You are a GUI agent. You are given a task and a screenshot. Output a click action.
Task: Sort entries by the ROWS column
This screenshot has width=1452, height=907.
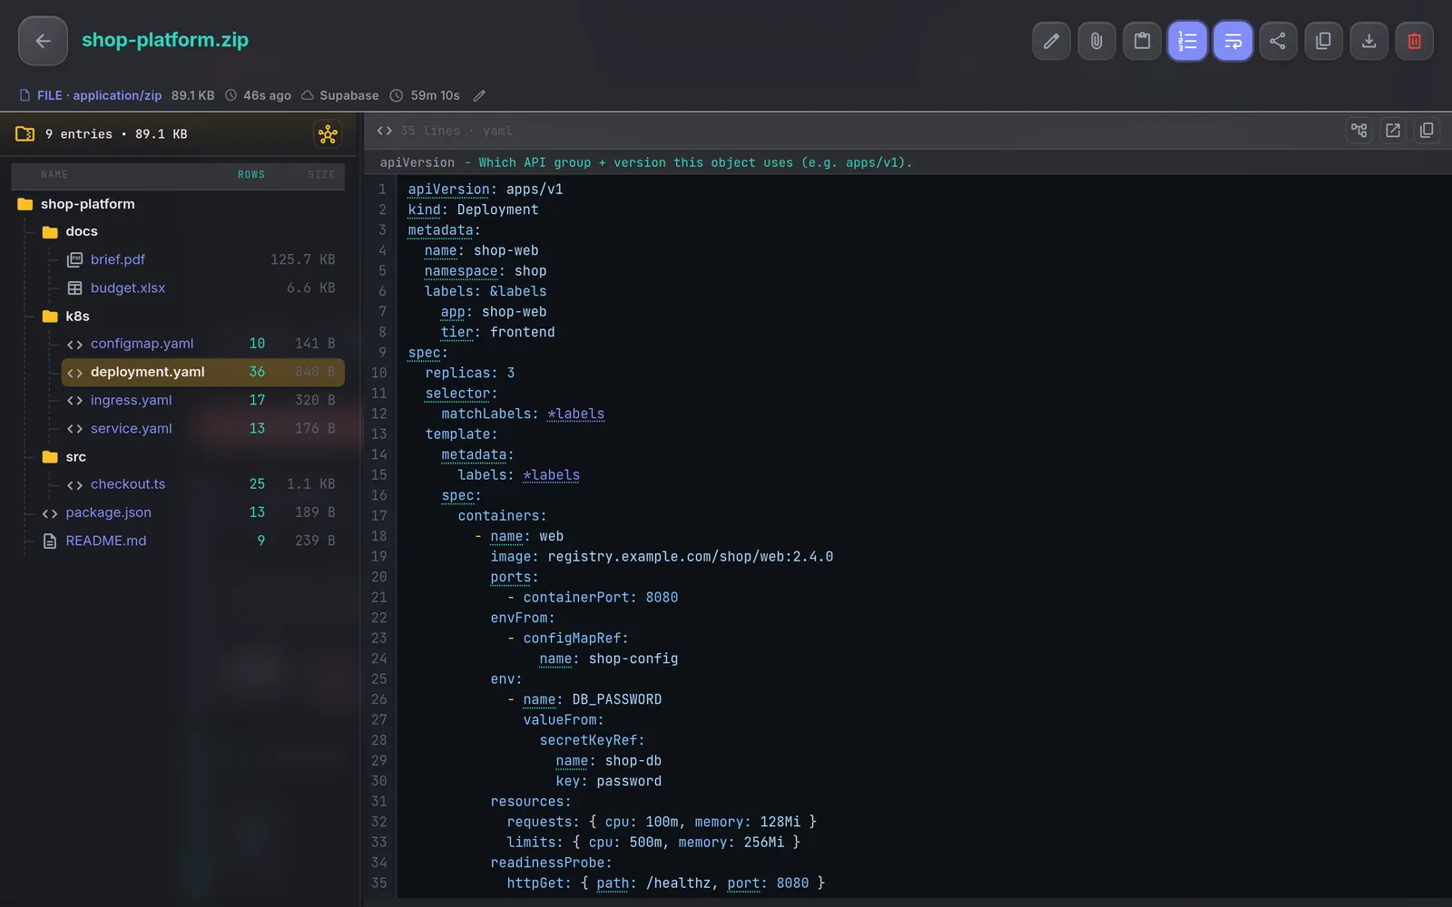pos(251,175)
